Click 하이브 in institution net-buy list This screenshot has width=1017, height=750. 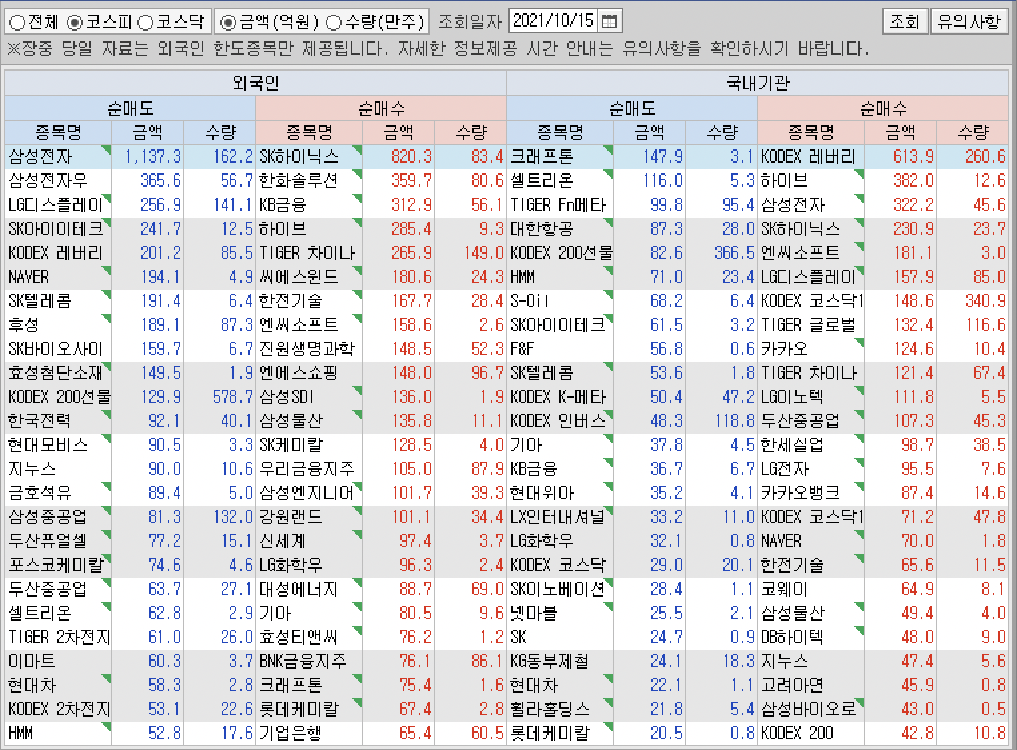pos(785,181)
